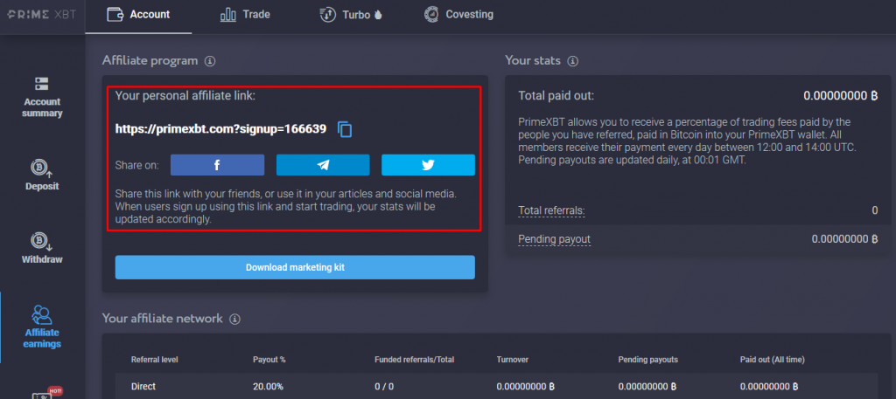The image size is (896, 399).
Task: Go to the Covesting tab
Action: [458, 15]
